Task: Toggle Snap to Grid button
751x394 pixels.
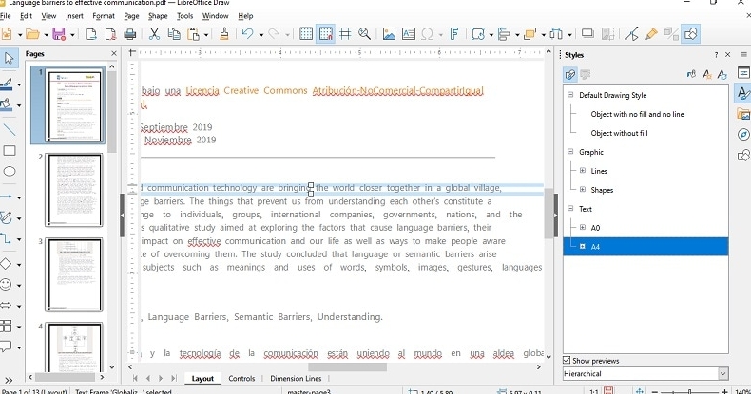Action: 325,34
